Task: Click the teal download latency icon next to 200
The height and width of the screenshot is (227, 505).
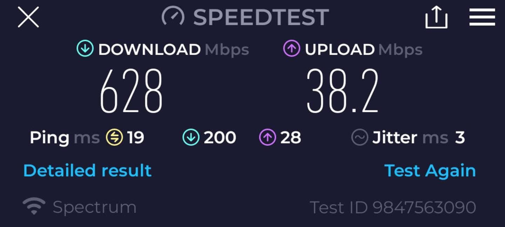Action: [191, 138]
